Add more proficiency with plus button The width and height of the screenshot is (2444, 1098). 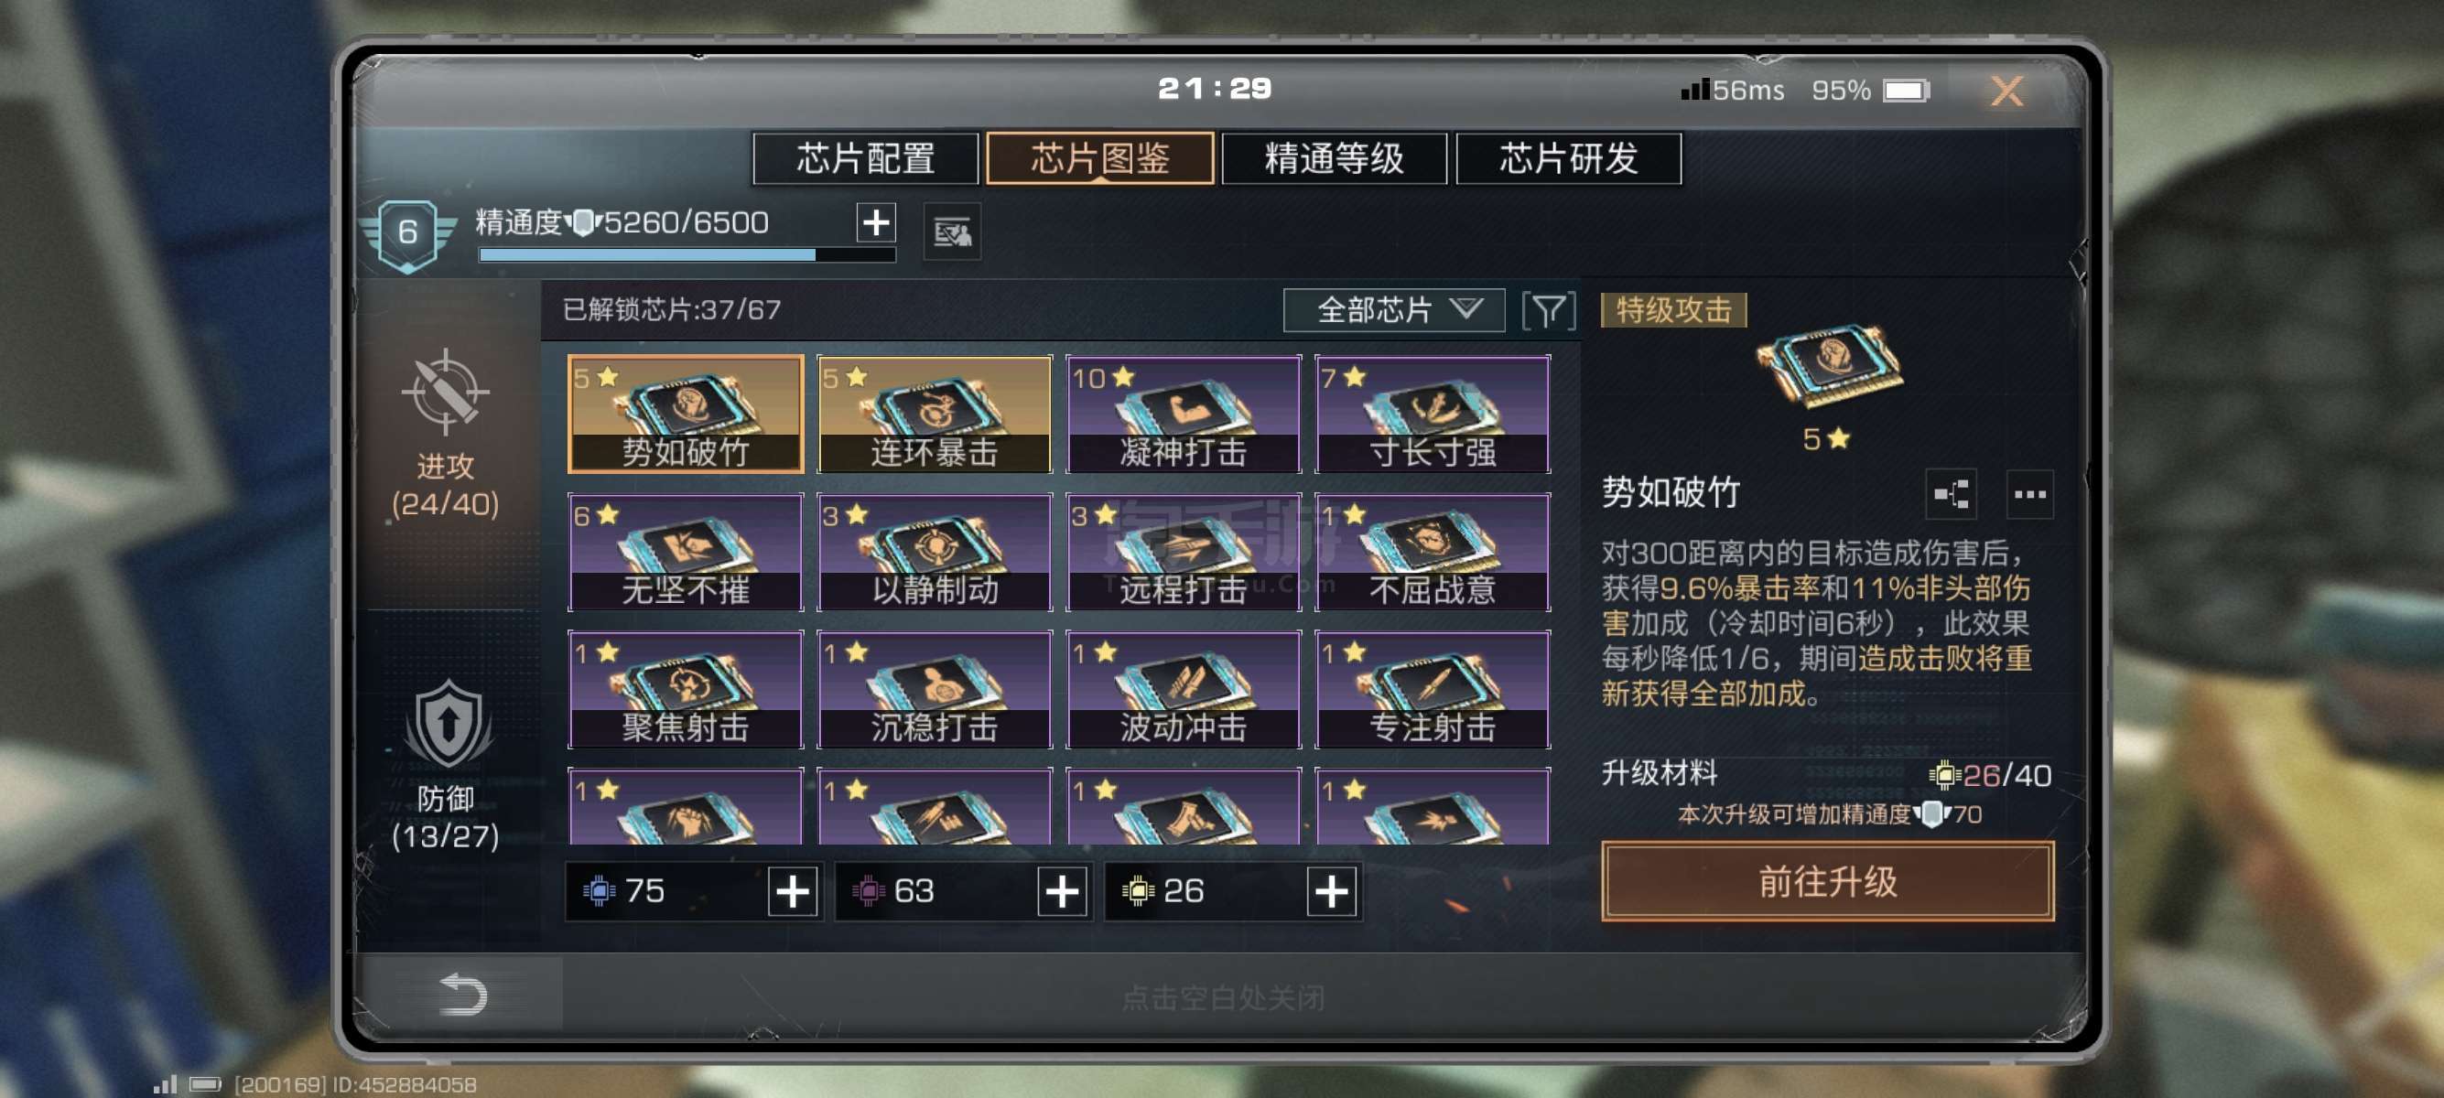[x=876, y=223]
